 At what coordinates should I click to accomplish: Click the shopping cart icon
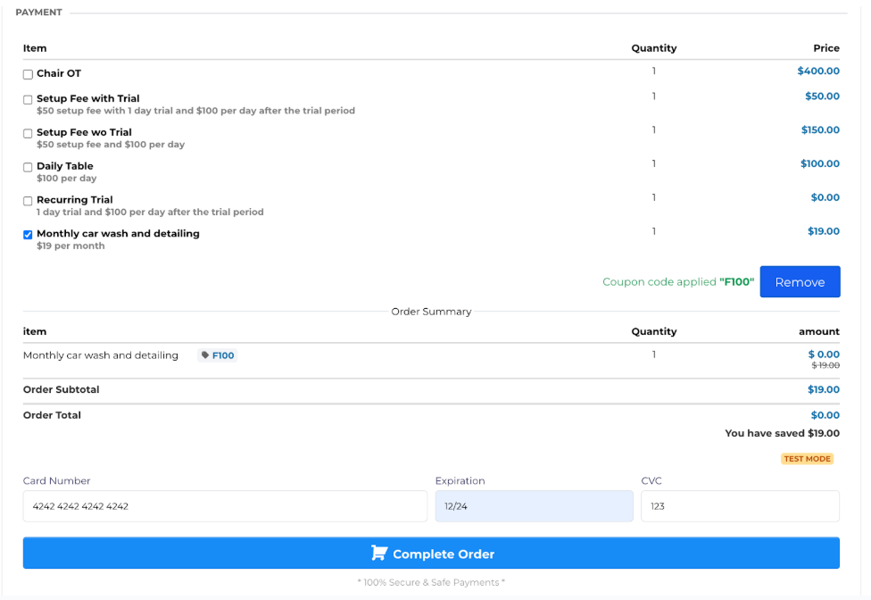[x=379, y=554]
